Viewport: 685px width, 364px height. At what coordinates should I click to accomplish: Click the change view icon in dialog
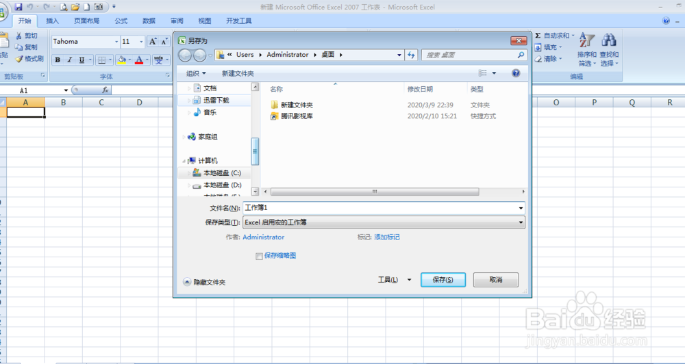coord(483,73)
